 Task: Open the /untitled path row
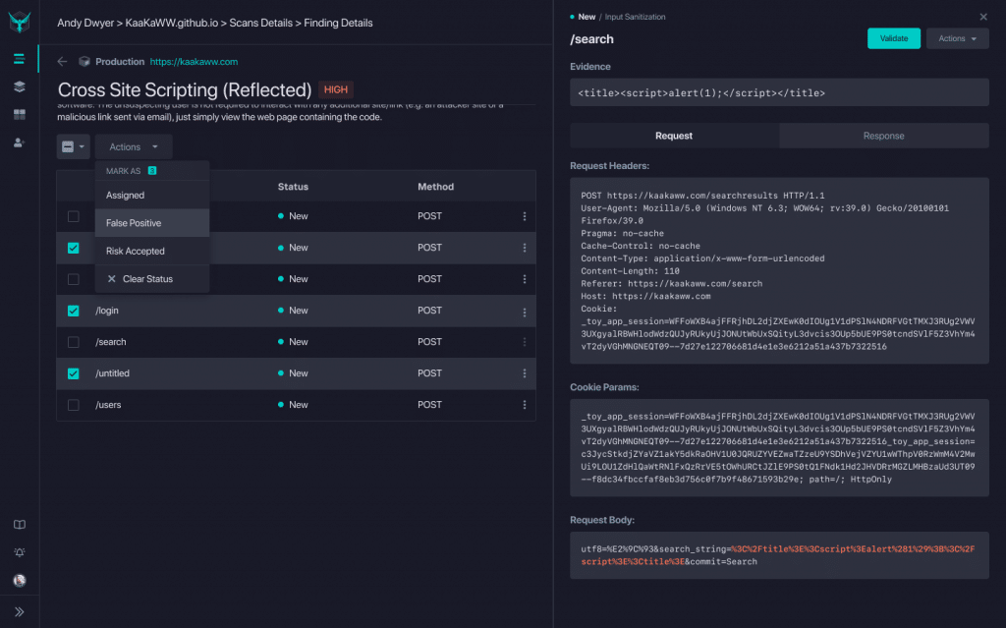point(112,373)
